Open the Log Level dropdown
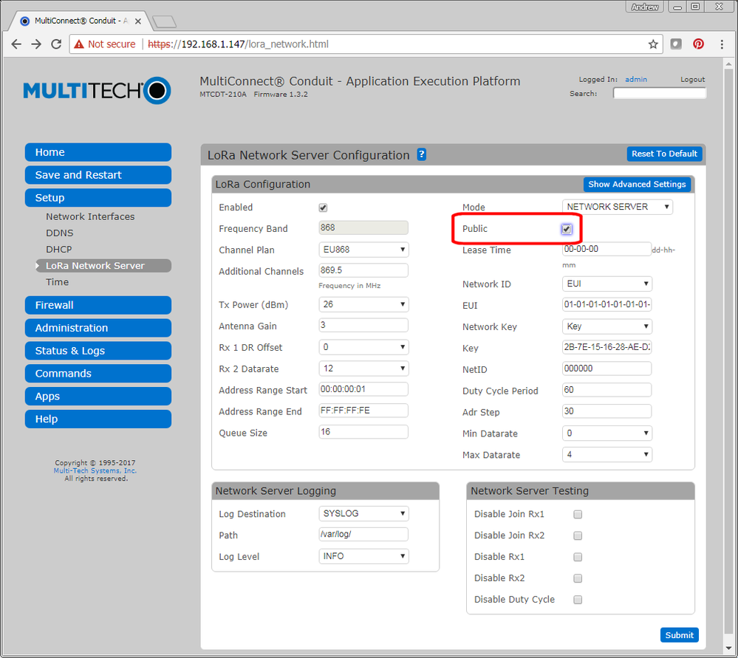 click(x=363, y=556)
